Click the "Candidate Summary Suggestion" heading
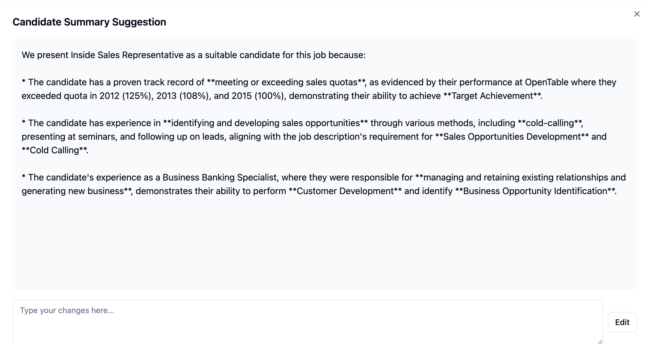Screen dimensions: 650x344 [89, 22]
